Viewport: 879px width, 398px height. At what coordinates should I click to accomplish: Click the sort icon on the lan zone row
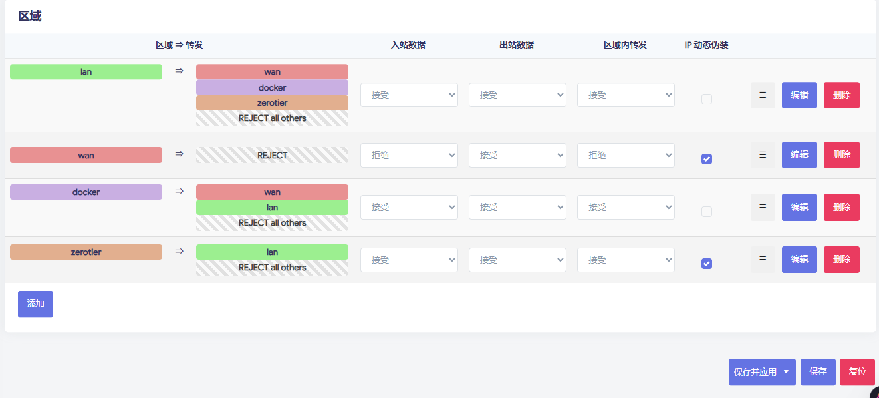pyautogui.click(x=763, y=95)
